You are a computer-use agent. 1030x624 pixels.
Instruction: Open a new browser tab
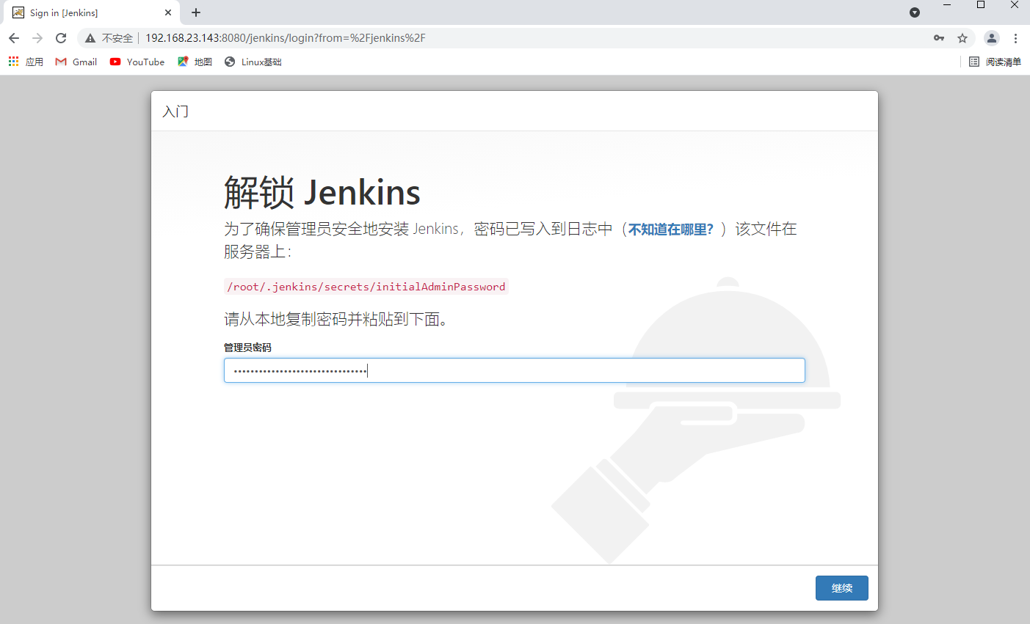coord(196,12)
